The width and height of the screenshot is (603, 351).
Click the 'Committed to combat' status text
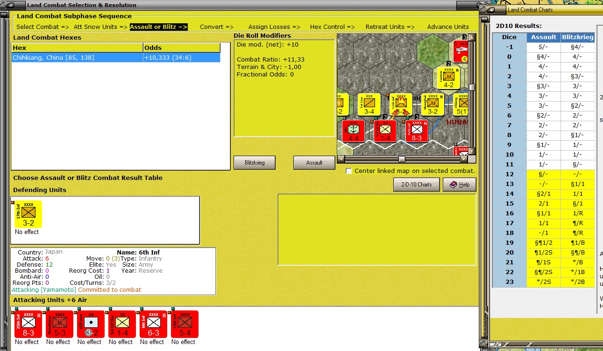109,289
